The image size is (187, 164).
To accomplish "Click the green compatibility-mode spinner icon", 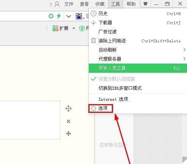I will click(51, 16).
